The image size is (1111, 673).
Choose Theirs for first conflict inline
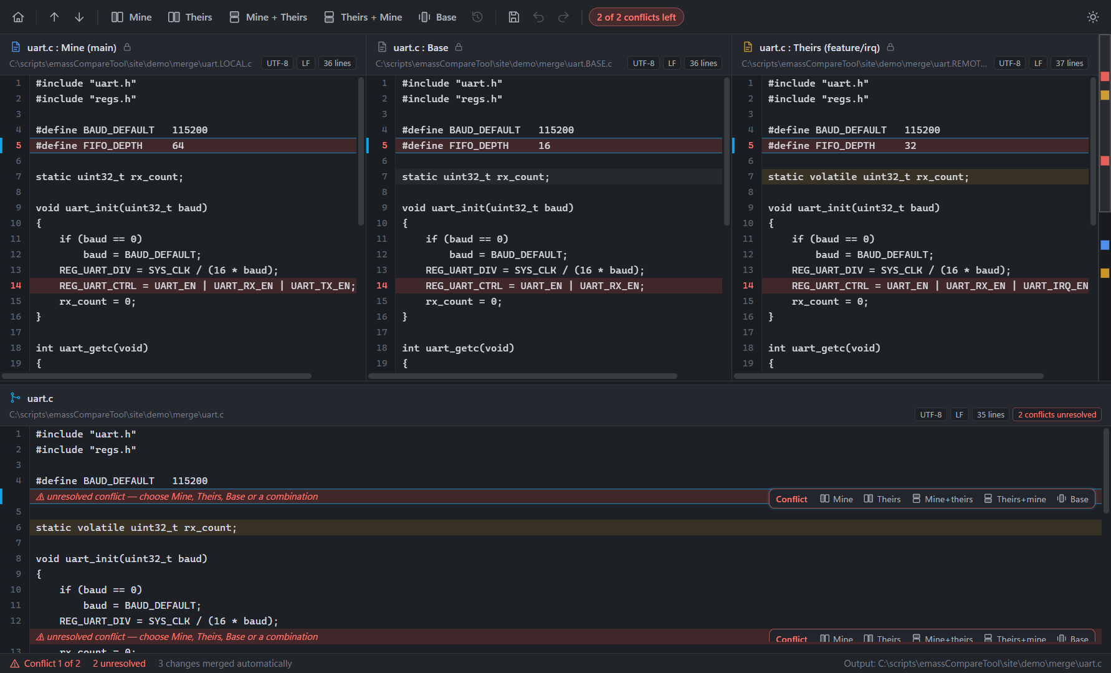(882, 499)
